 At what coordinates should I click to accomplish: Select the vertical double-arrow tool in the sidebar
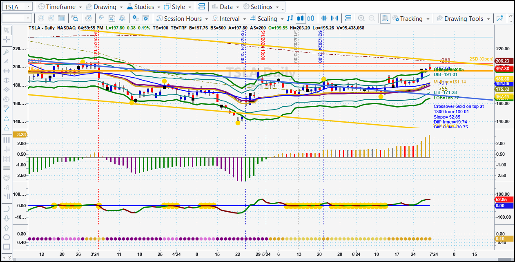coord(7,81)
